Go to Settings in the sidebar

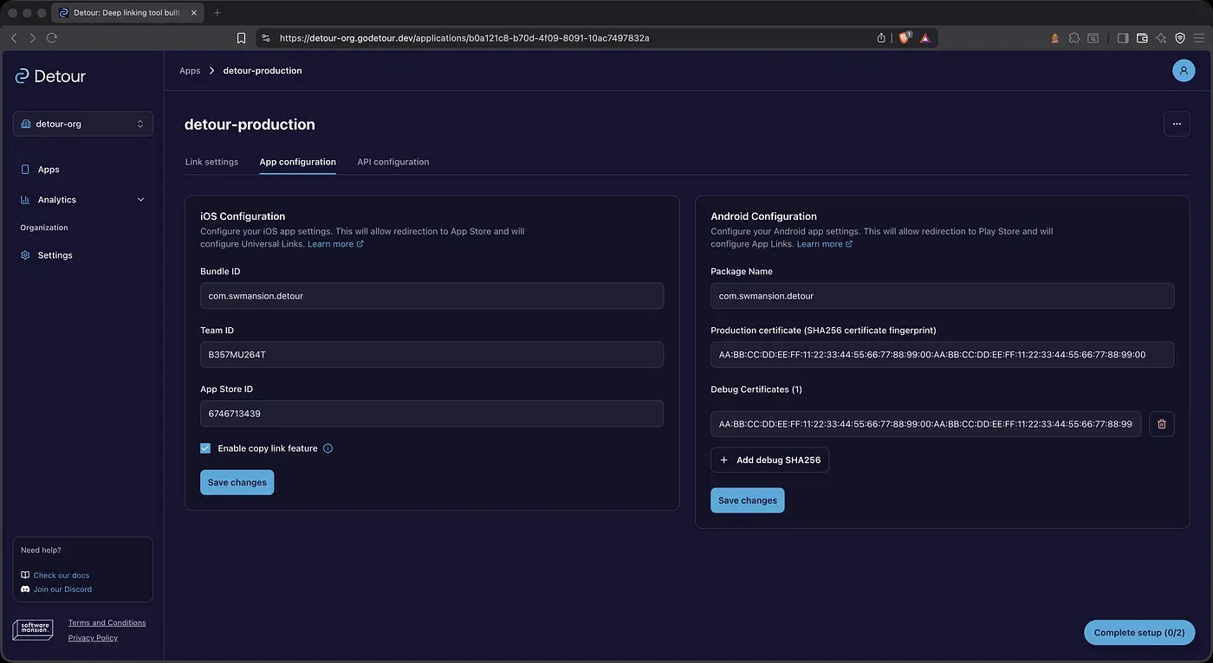coord(55,255)
